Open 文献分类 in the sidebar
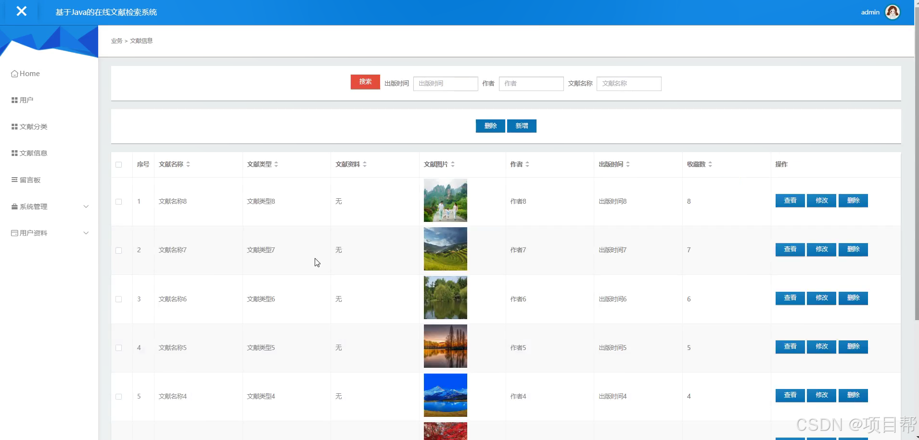 [x=29, y=127]
